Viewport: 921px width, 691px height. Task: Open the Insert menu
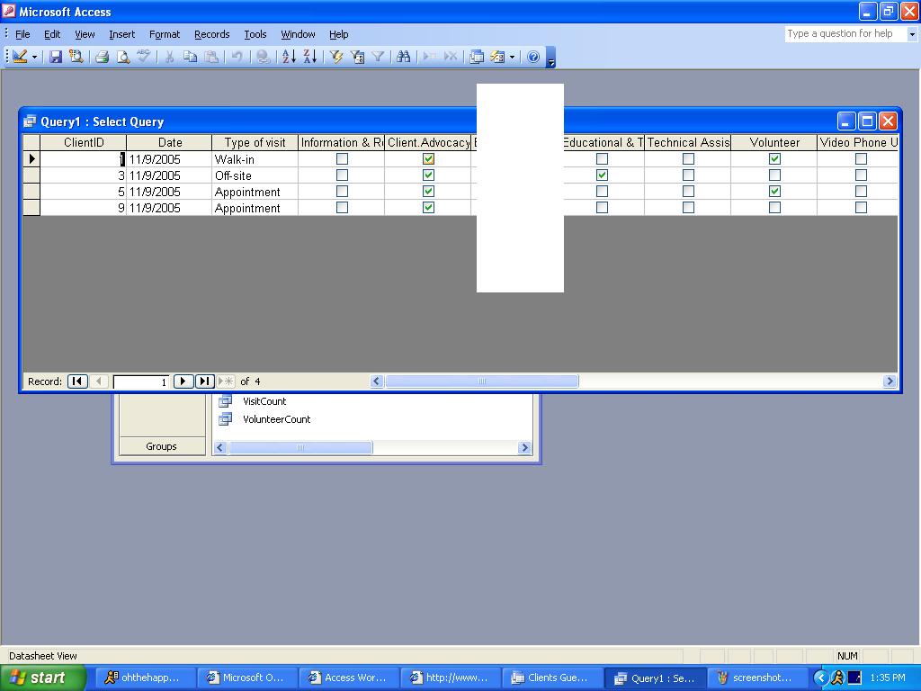tap(121, 34)
